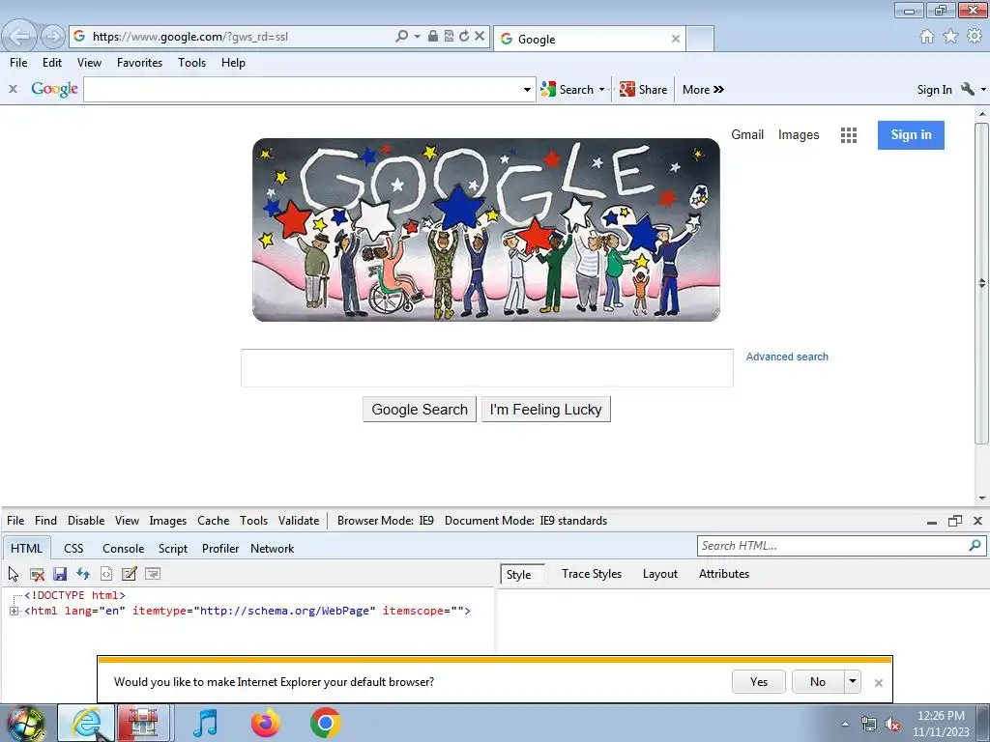
Task: Close the Google toolbar with its X
Action: point(13,89)
